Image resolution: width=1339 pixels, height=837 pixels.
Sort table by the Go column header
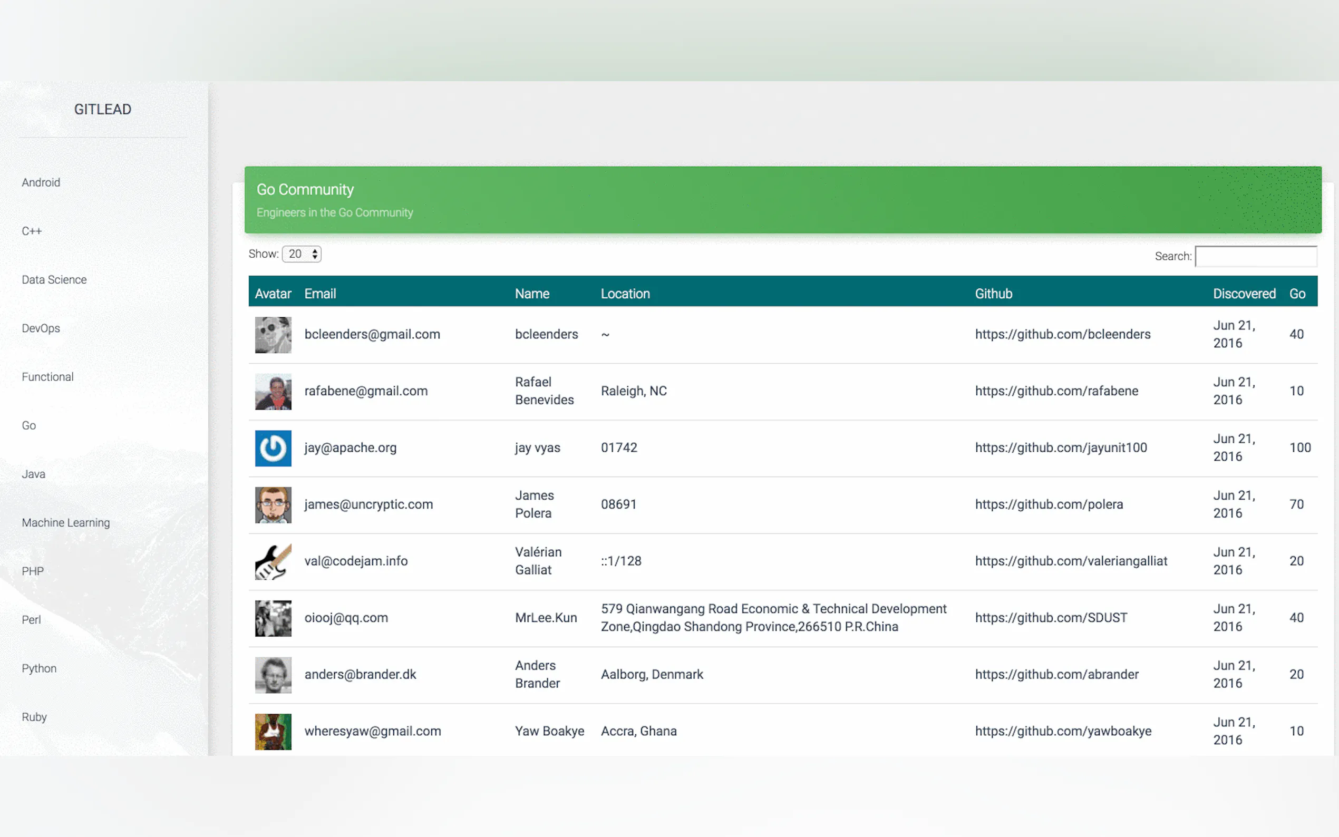click(x=1297, y=294)
